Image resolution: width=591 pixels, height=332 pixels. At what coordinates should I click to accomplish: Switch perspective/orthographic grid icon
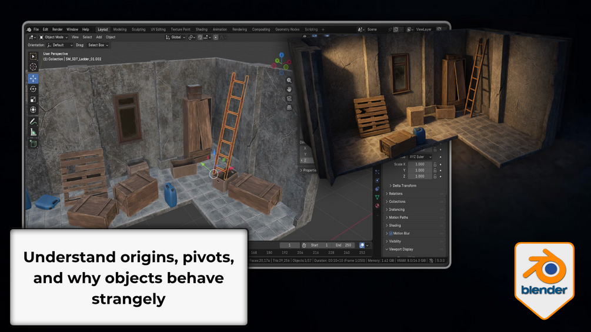coord(289,108)
